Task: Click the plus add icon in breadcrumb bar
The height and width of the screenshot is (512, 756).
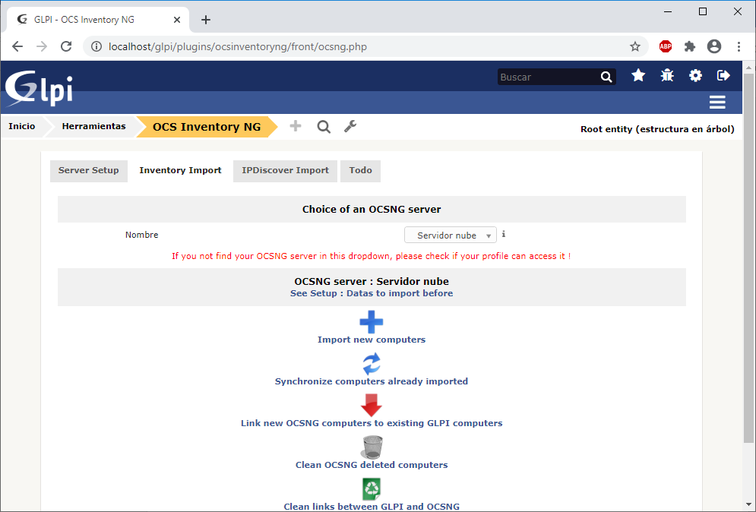Action: point(296,126)
